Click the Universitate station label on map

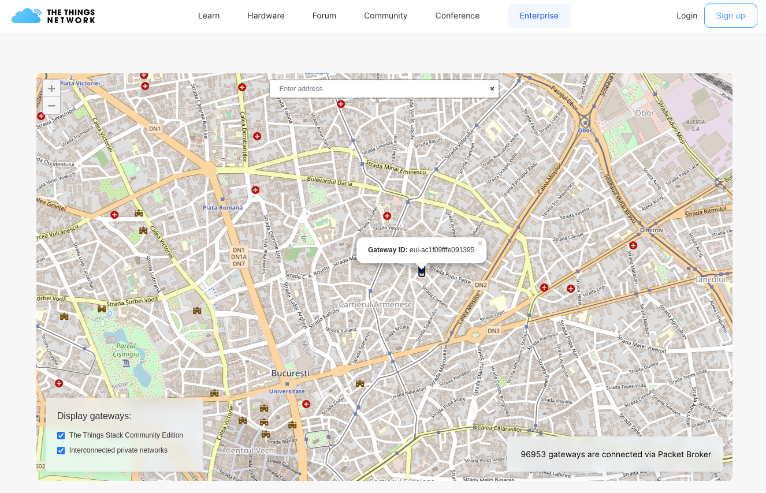[x=287, y=391]
